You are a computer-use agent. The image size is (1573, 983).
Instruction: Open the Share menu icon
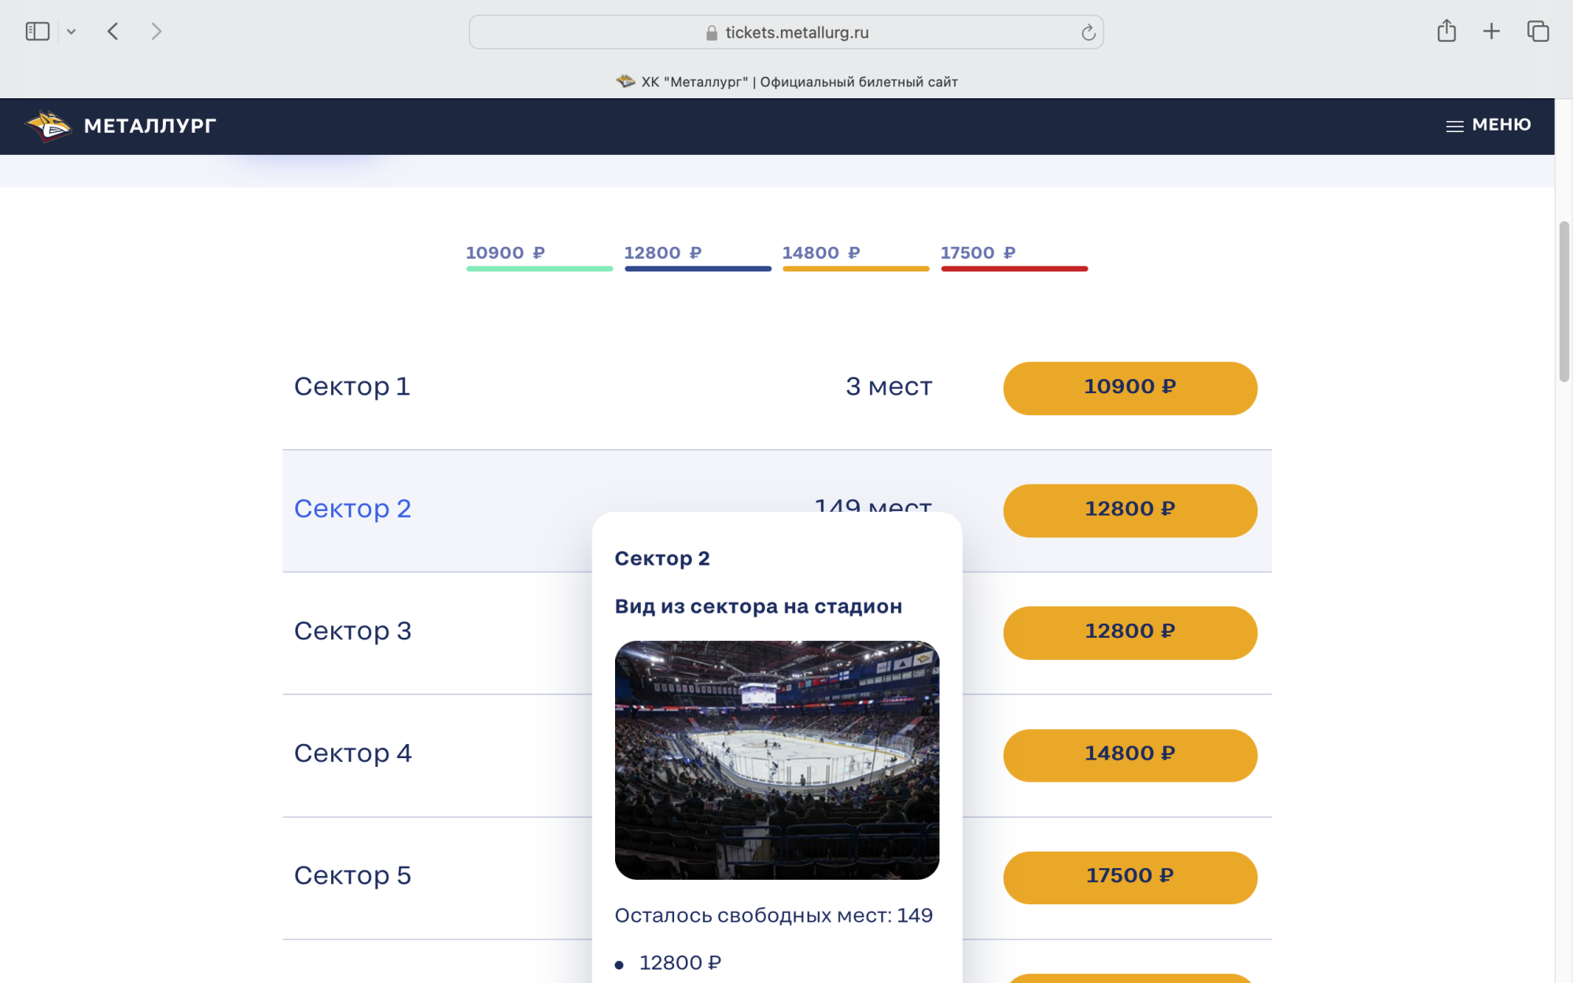(1446, 31)
